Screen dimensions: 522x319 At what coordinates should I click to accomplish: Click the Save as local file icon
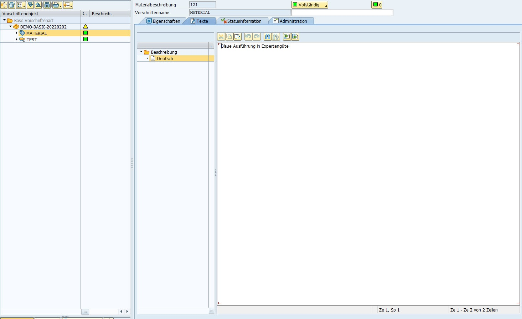pos(295,37)
